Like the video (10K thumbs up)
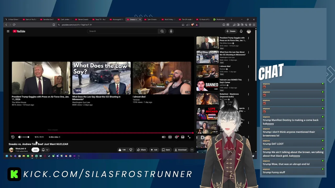The height and width of the screenshot is (188, 335). pos(122,150)
